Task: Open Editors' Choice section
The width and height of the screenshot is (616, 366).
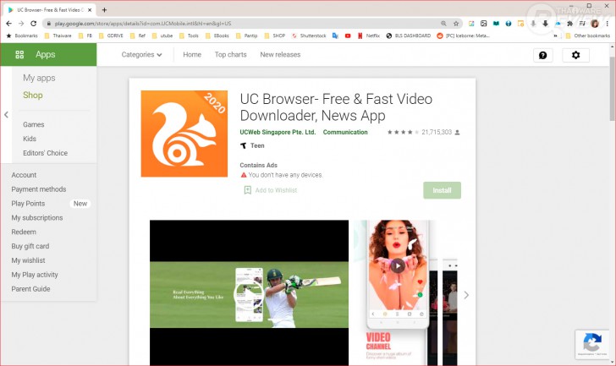Action: click(45, 153)
